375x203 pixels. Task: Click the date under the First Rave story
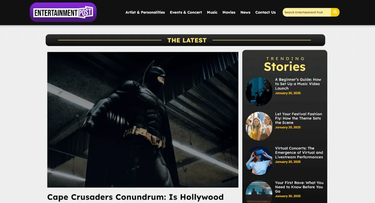point(288,196)
